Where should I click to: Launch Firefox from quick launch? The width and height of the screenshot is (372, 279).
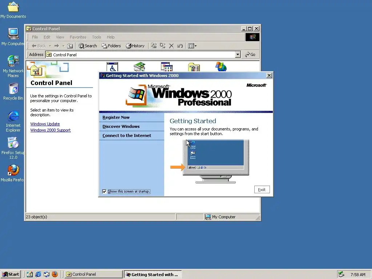click(x=55, y=274)
